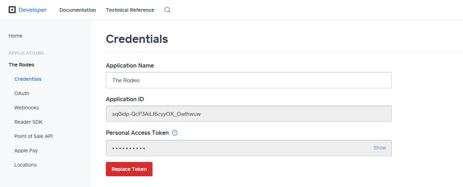Click the Application Name input field
Screen dimensions: 463x187
(x=249, y=80)
